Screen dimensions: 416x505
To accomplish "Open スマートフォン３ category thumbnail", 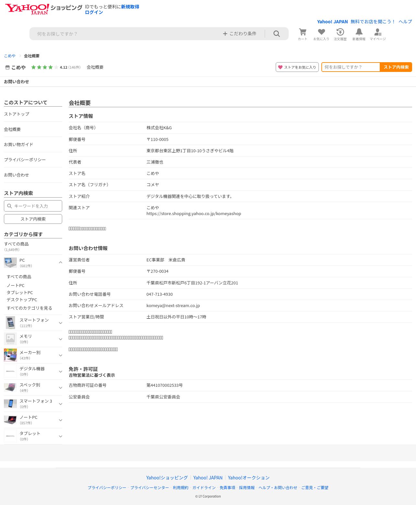I will click(x=10, y=404).
